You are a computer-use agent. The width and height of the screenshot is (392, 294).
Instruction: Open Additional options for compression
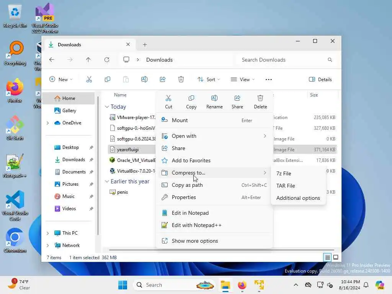click(299, 198)
